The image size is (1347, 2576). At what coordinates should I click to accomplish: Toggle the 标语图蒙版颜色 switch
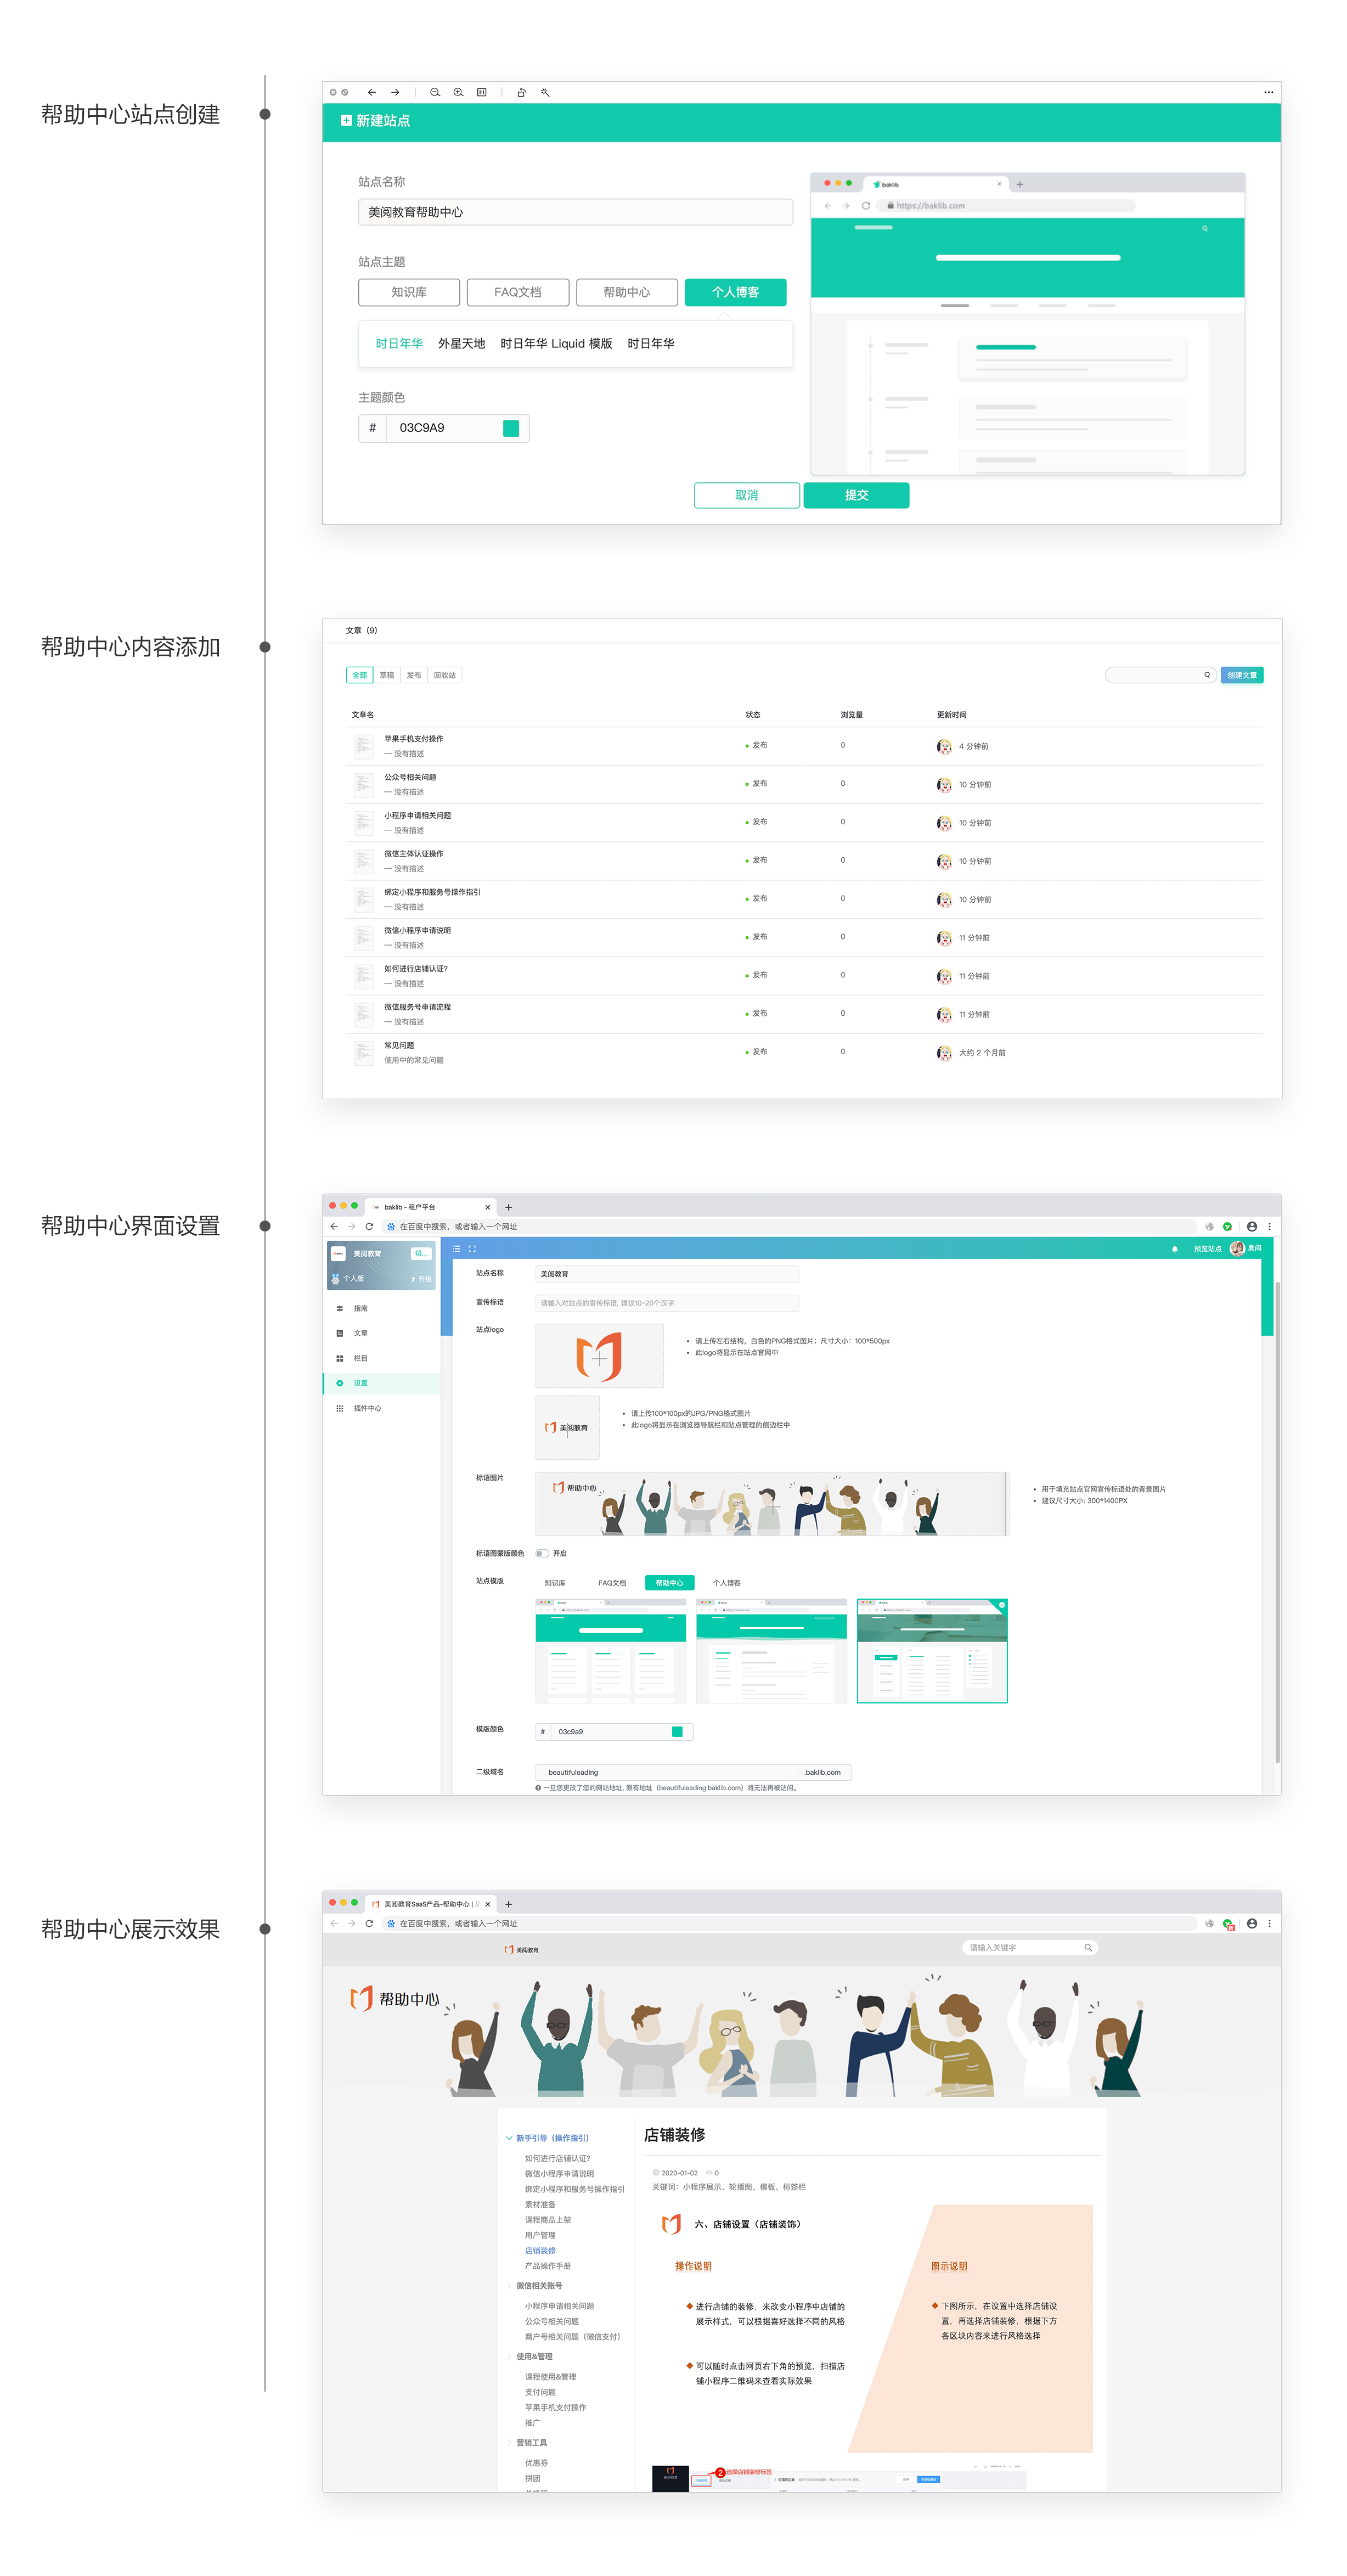pos(541,1553)
